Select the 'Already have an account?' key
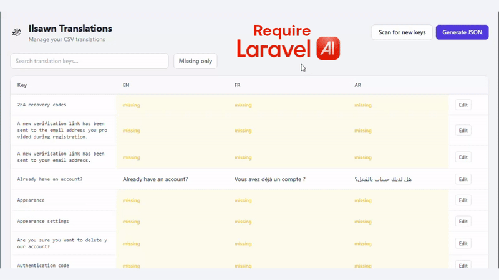 50,179
